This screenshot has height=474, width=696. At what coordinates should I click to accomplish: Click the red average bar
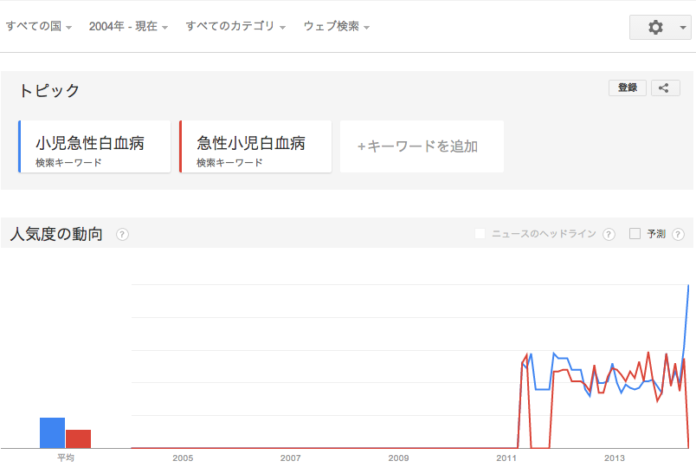click(78, 439)
